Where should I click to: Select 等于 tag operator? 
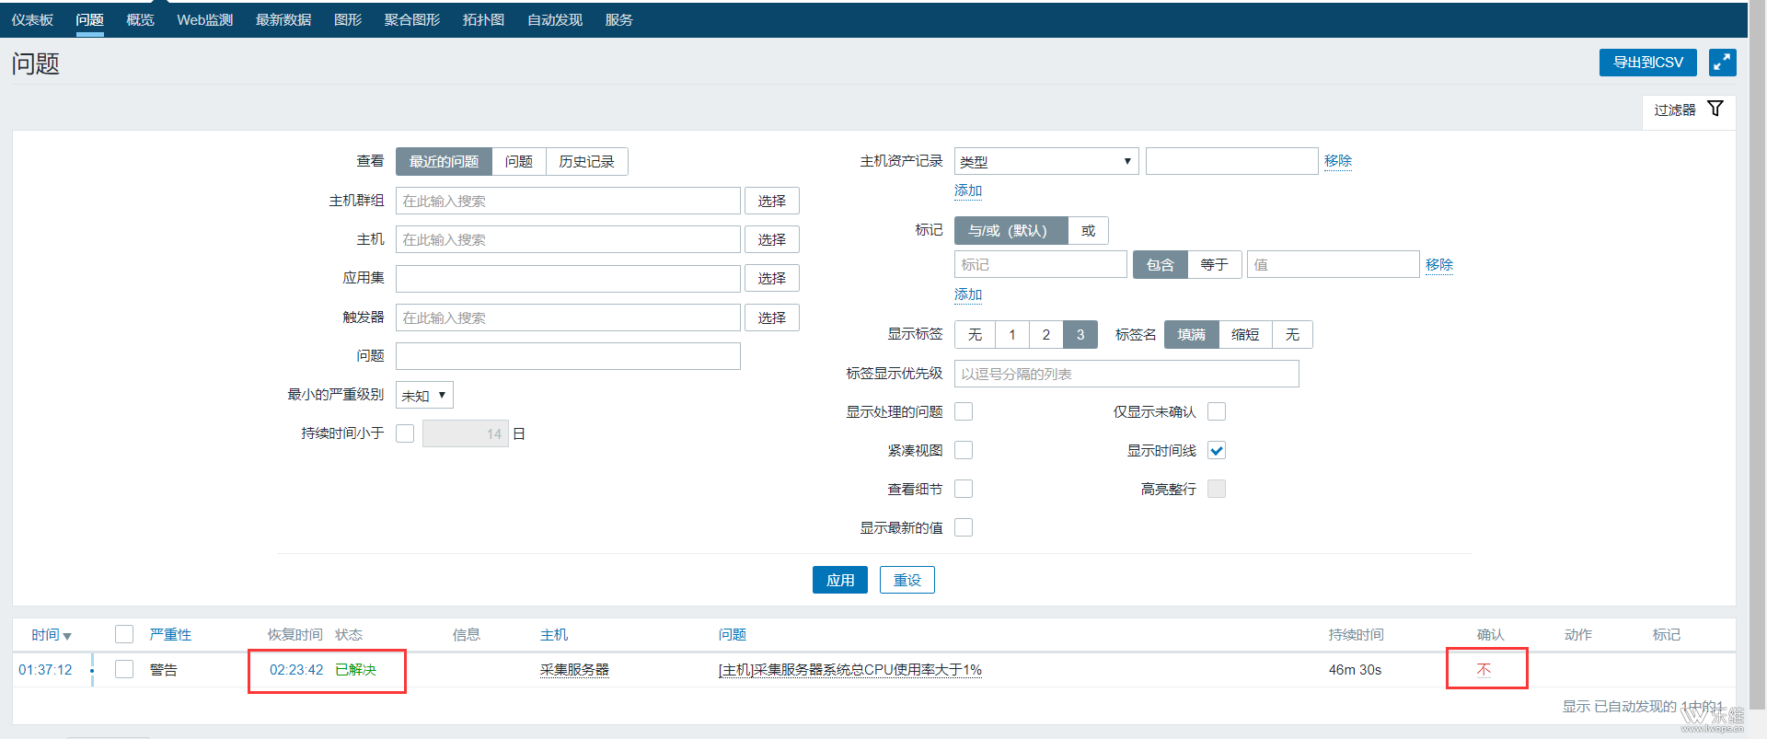(x=1215, y=264)
